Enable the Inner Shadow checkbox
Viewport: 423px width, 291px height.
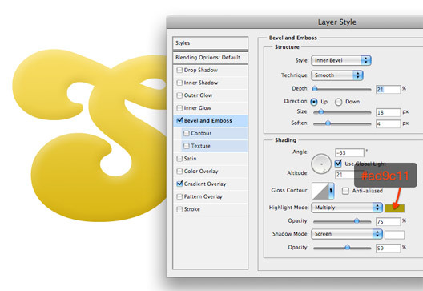click(179, 83)
